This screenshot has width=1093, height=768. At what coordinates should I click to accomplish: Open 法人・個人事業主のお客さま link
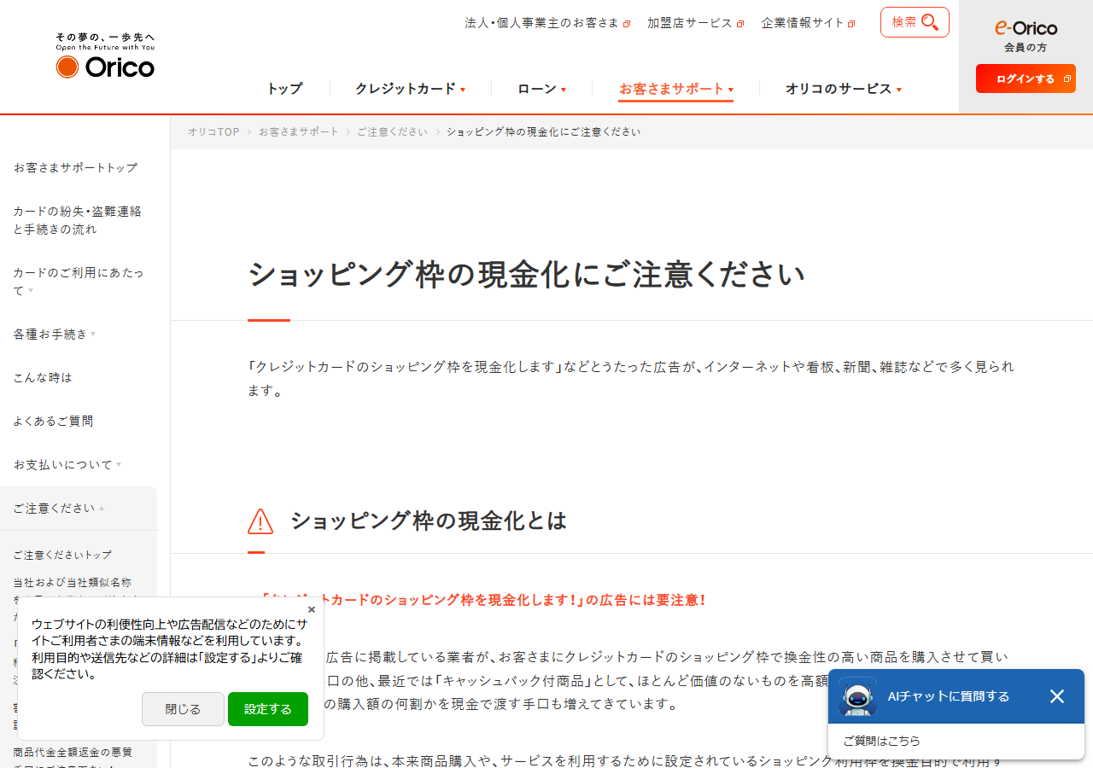coord(541,23)
